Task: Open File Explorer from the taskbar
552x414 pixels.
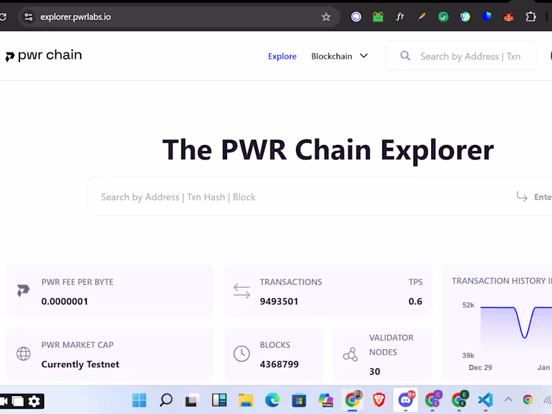Action: tap(246, 400)
